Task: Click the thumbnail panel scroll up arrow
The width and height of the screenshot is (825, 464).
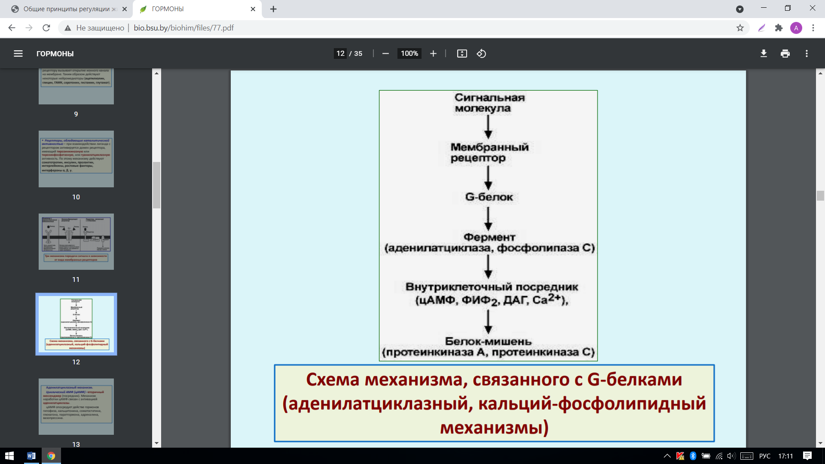Action: (156, 73)
